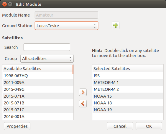166x134 pixels.
Task: Choose 2015-071B from available satellites
Action: click(x=38, y=103)
